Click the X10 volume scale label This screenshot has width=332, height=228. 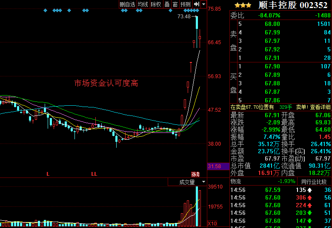(212, 224)
